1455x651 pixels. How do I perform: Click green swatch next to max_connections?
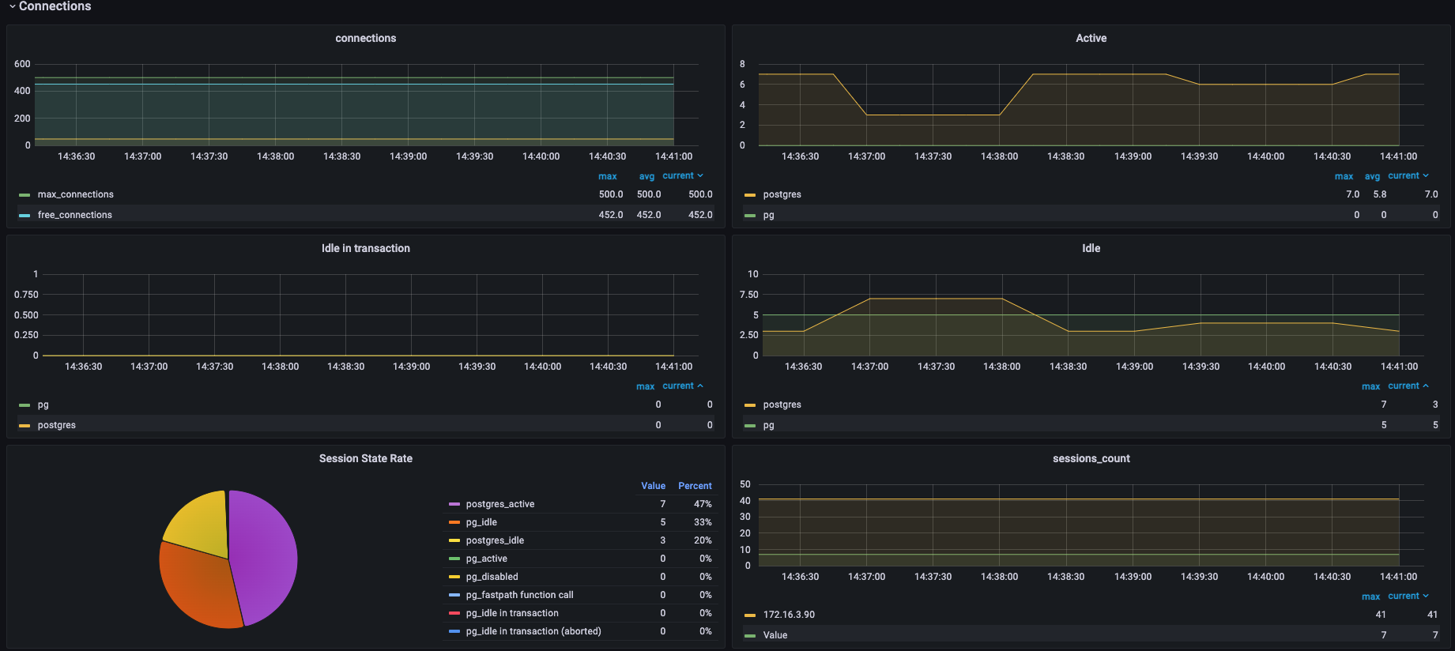point(25,195)
